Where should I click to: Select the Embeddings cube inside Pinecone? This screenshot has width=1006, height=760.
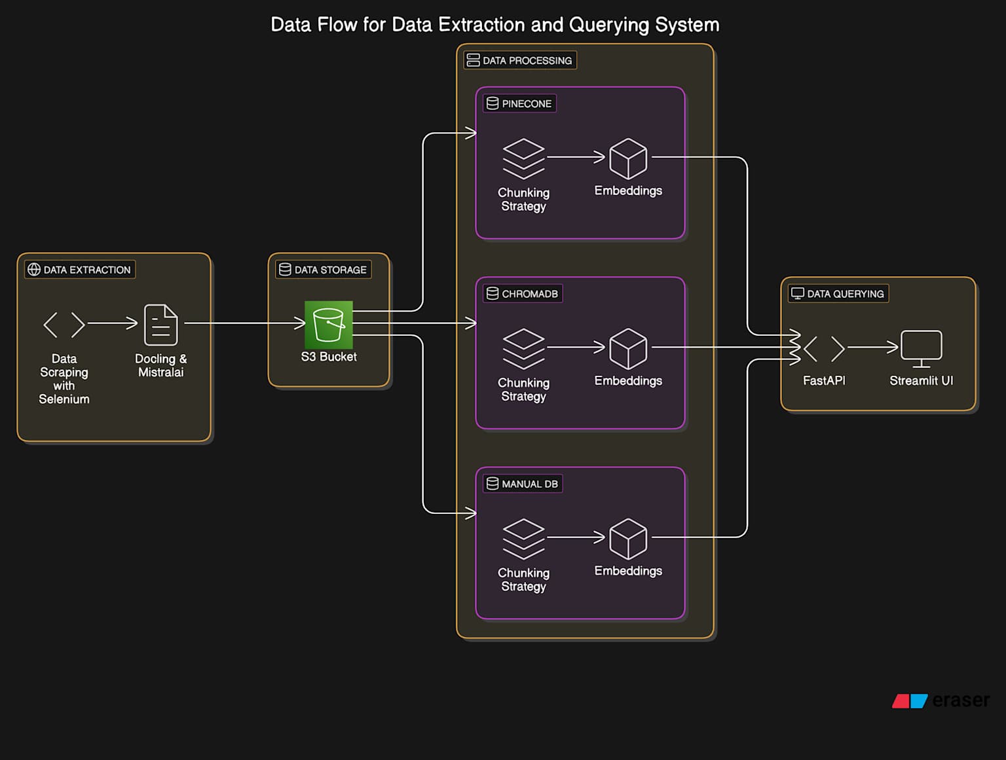pos(627,157)
